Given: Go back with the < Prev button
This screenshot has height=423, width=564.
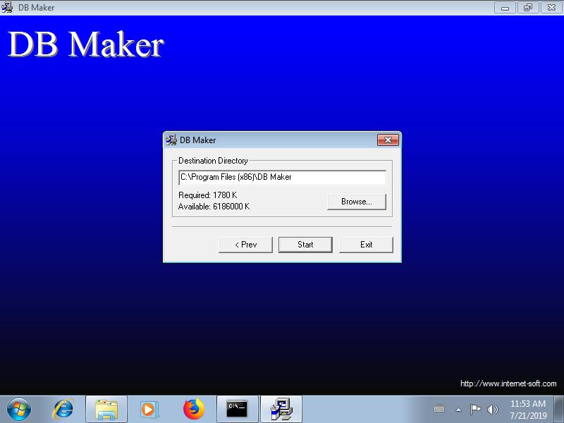Looking at the screenshot, I should (245, 245).
